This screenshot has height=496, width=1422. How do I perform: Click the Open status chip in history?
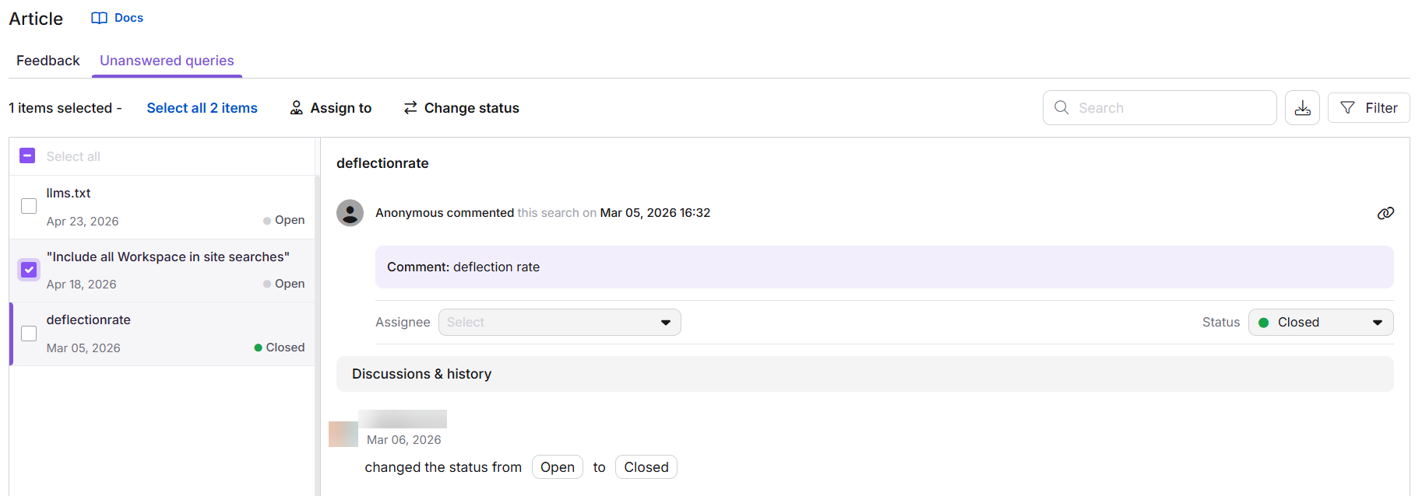point(558,467)
